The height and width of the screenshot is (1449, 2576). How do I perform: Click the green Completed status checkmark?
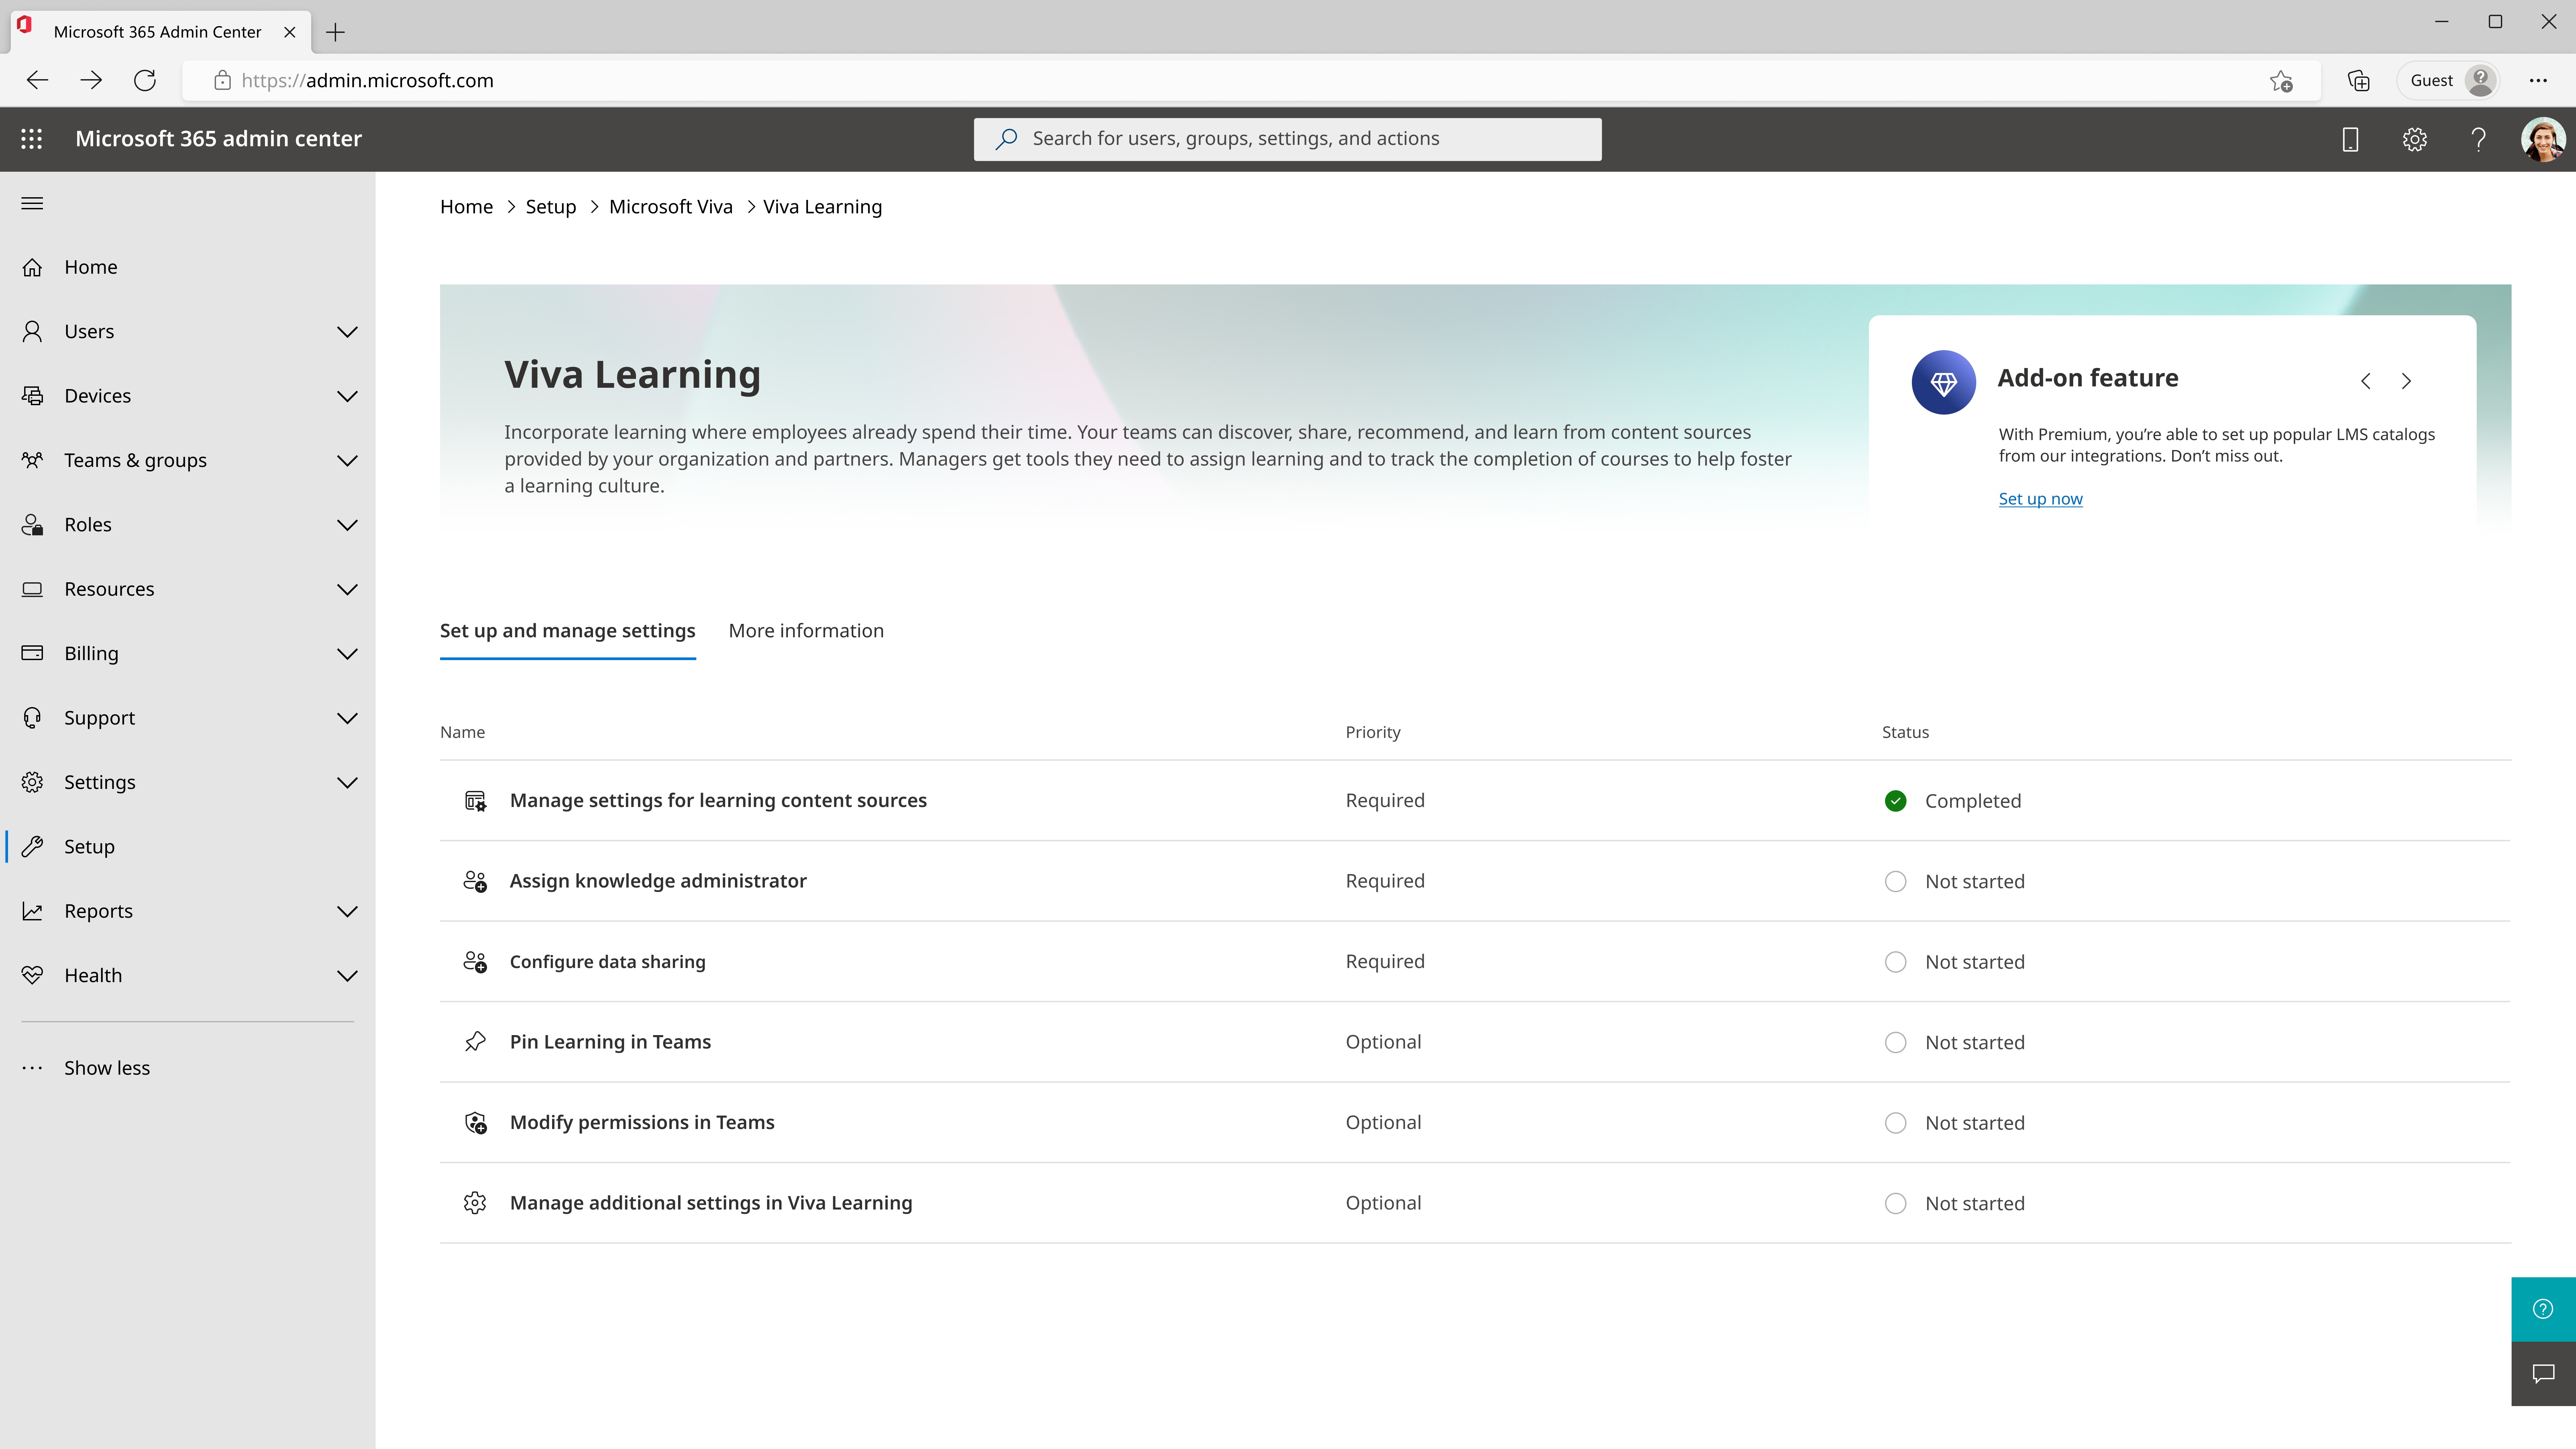1895,801
